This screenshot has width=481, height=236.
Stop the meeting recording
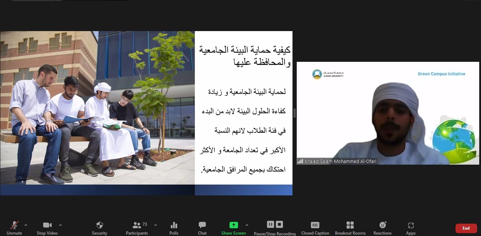[x=279, y=224]
